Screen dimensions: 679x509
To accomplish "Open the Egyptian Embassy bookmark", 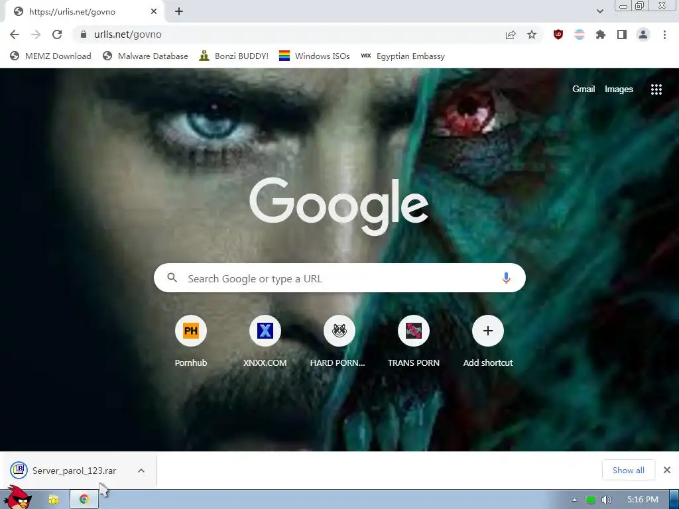I will pyautogui.click(x=402, y=56).
